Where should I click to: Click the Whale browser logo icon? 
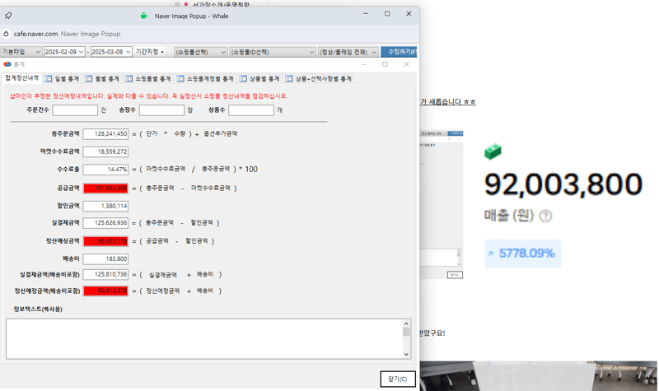(143, 16)
